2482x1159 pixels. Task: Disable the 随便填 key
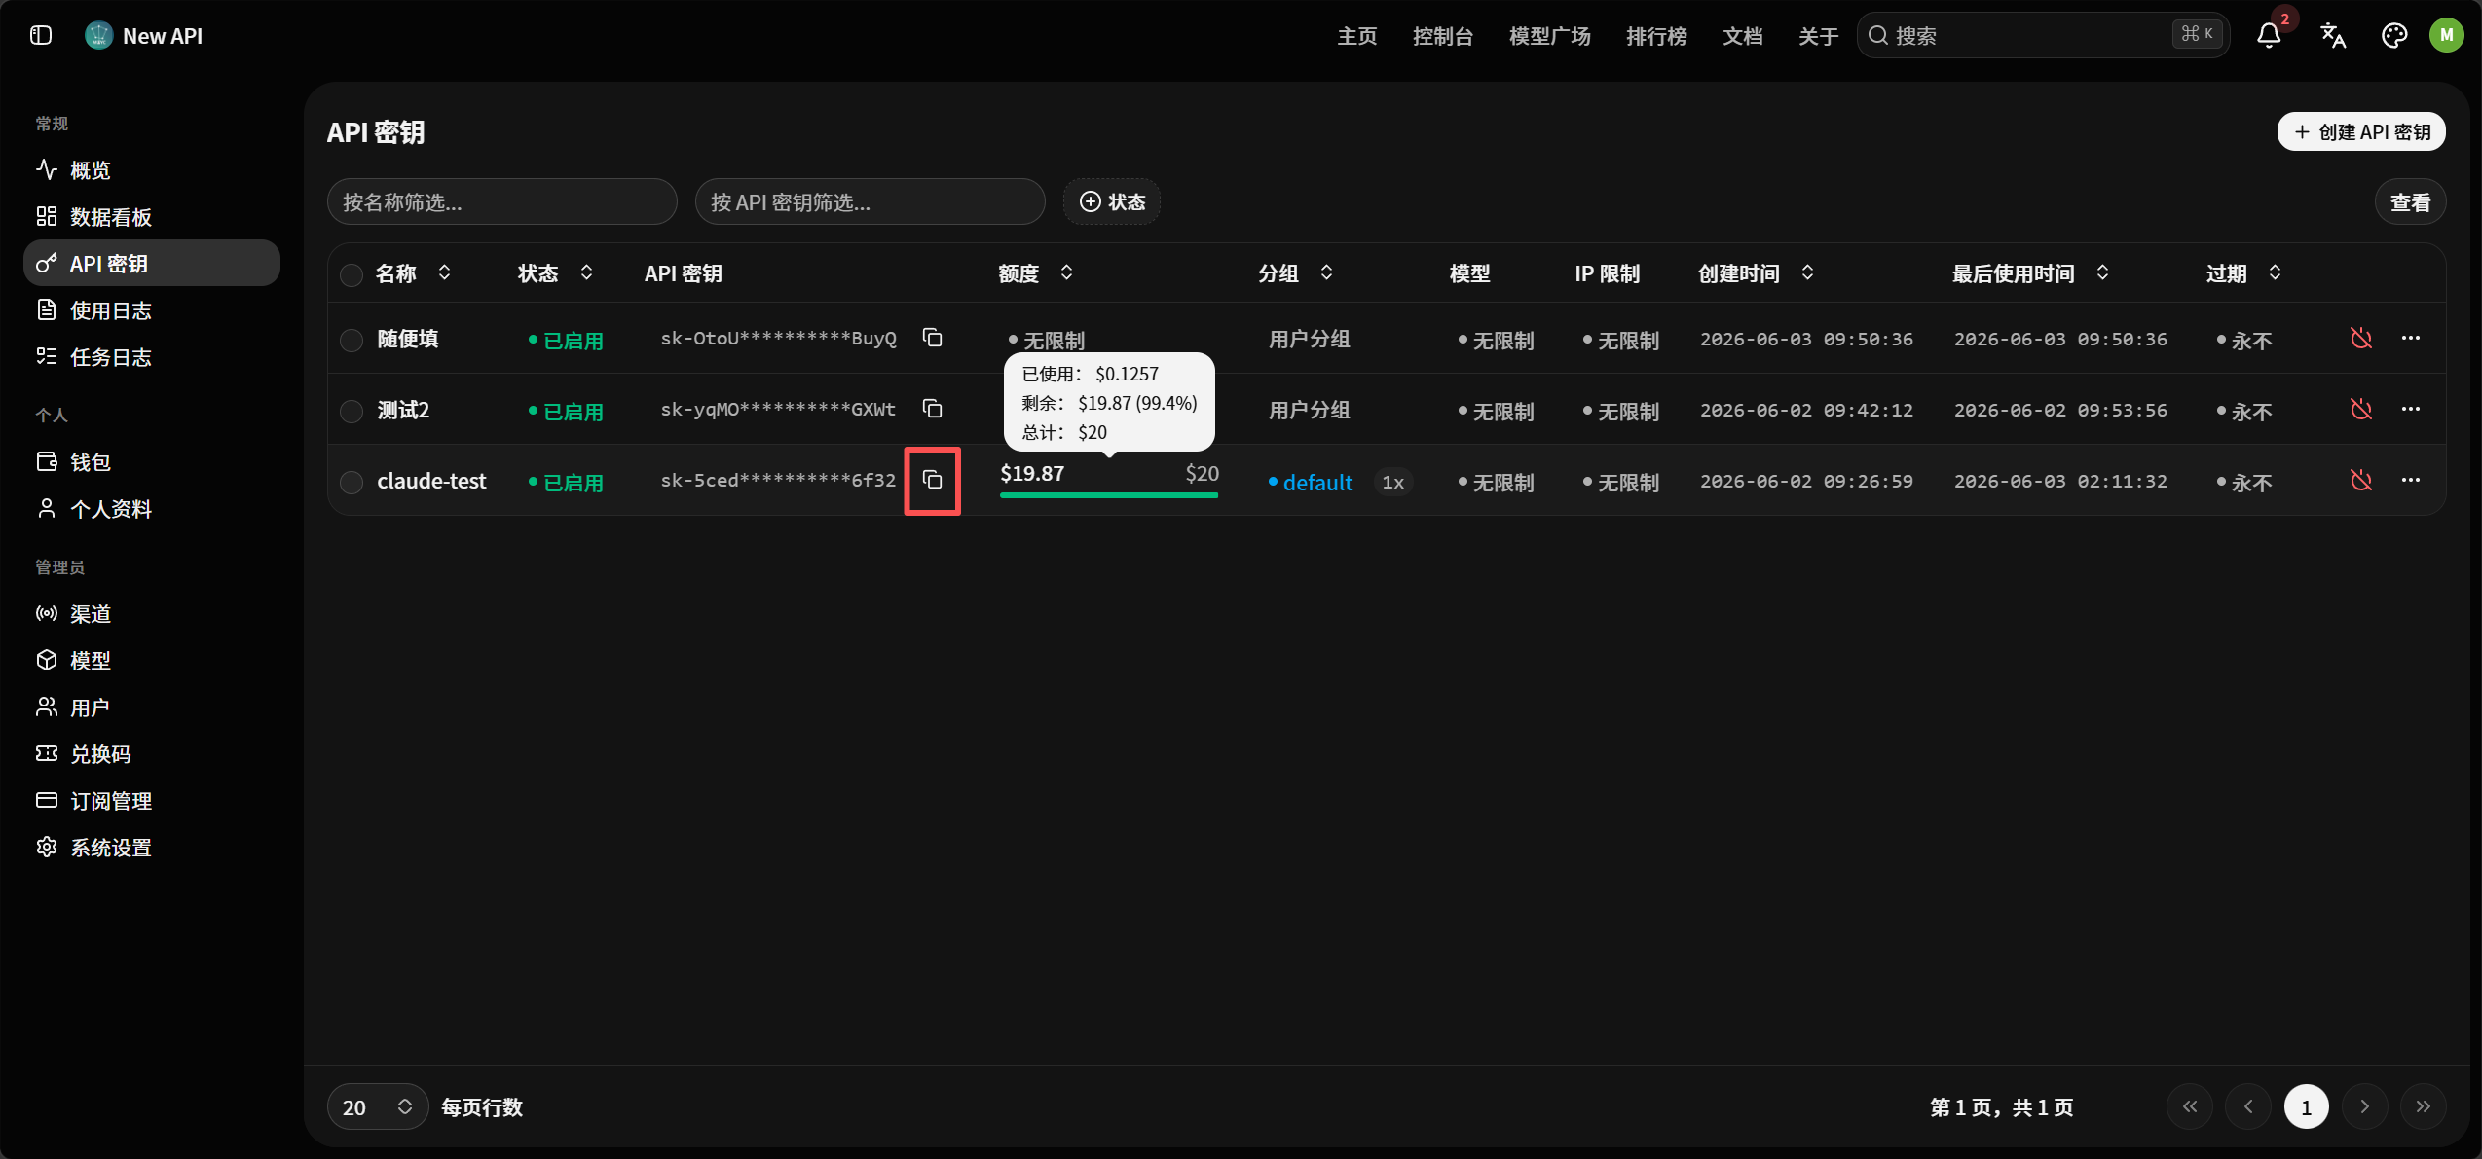(2361, 338)
